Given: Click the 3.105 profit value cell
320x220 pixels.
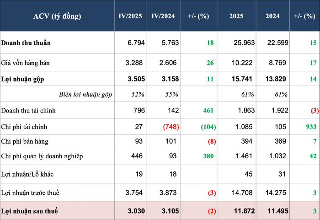Looking at the screenshot, I should click(x=168, y=210).
